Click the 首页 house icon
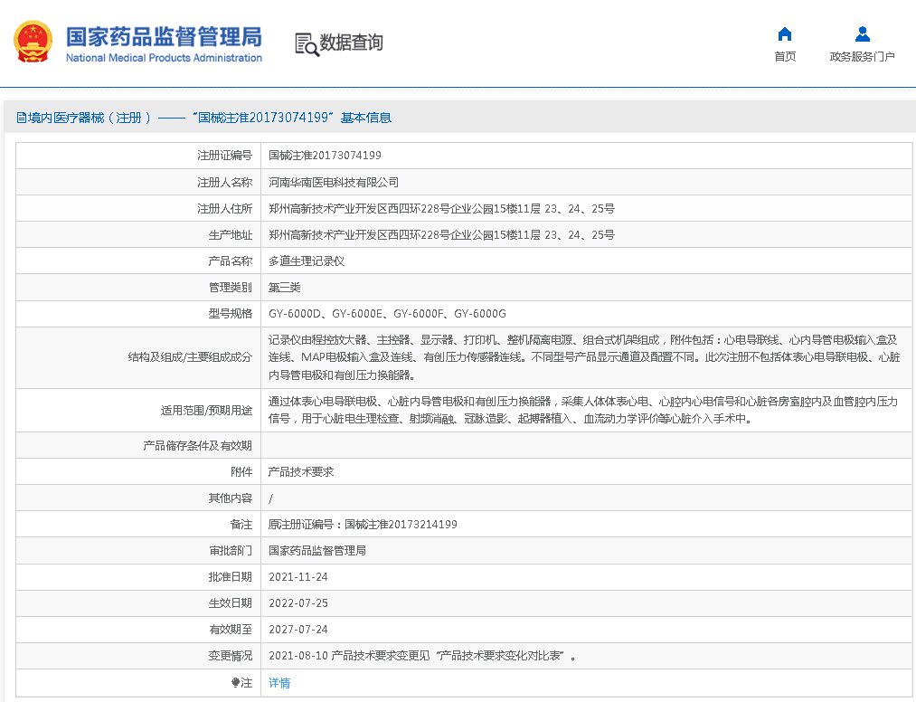This screenshot has height=702, width=916. pos(785,34)
